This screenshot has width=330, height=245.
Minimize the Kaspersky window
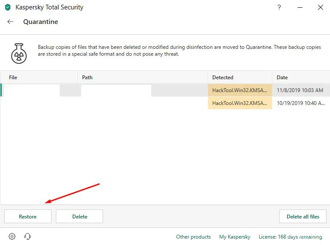tap(300, 8)
